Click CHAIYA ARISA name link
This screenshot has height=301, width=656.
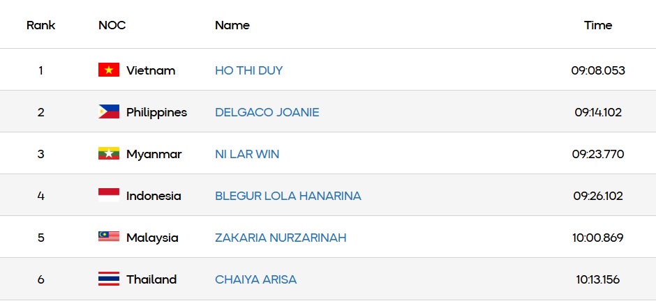[255, 279]
